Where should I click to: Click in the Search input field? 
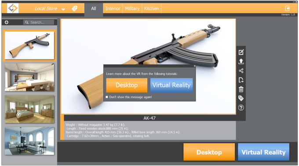pyautogui.click(x=39, y=22)
